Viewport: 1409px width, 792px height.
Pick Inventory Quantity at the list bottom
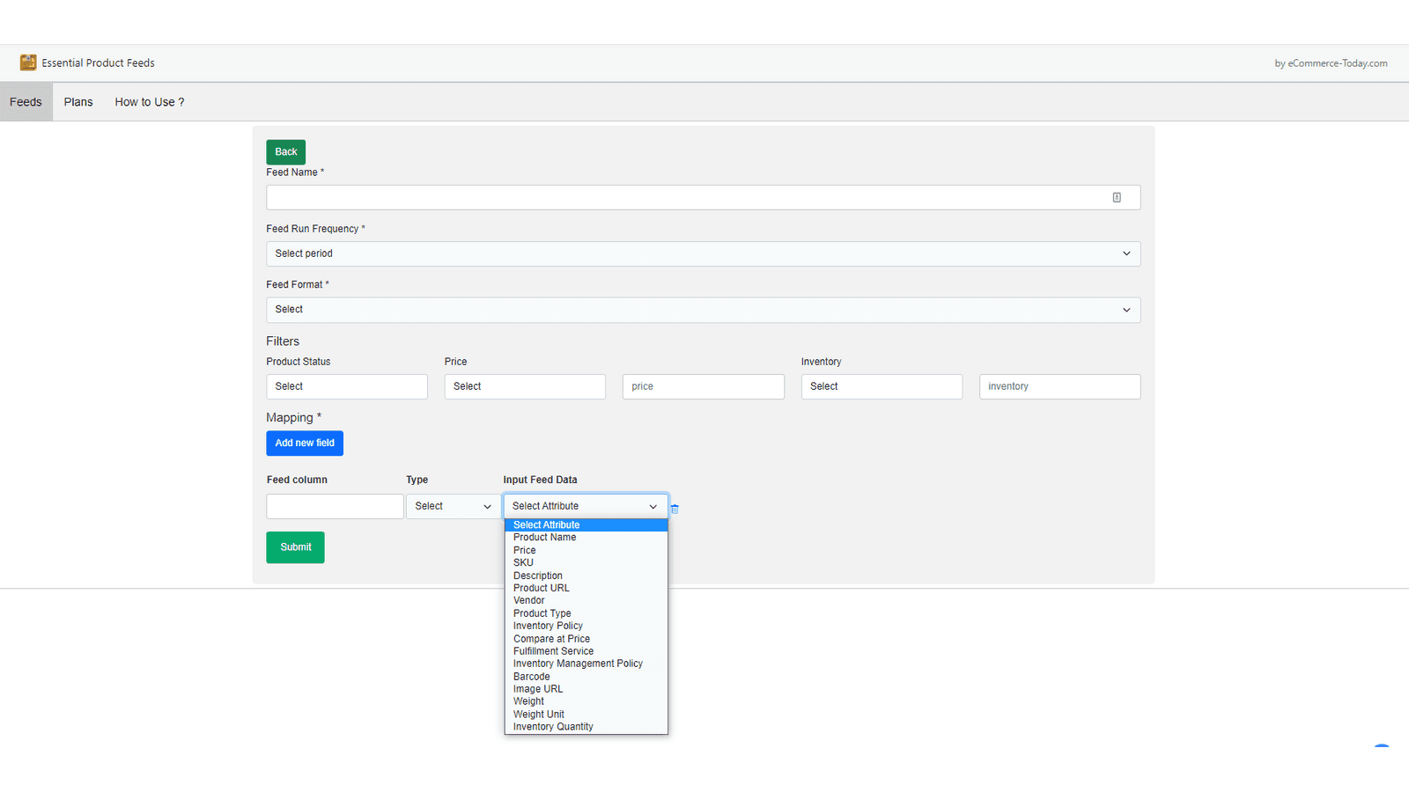click(552, 726)
